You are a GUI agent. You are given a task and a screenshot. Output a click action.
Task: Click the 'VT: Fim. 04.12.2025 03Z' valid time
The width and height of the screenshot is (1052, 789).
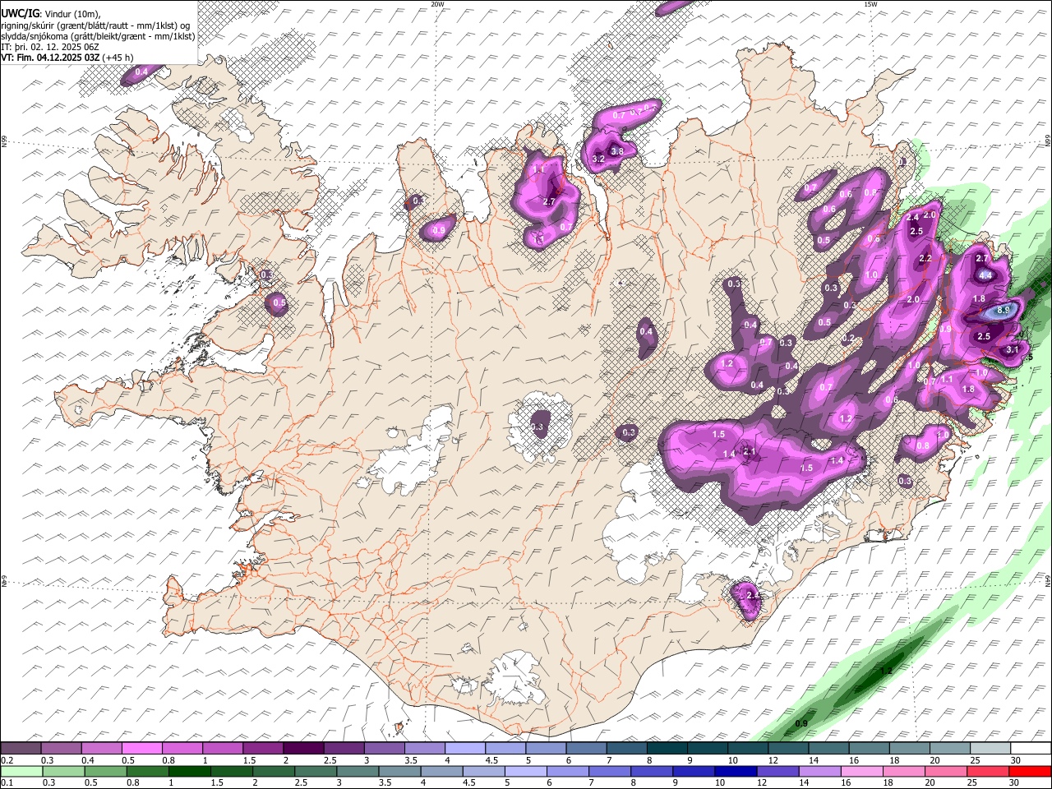click(51, 57)
